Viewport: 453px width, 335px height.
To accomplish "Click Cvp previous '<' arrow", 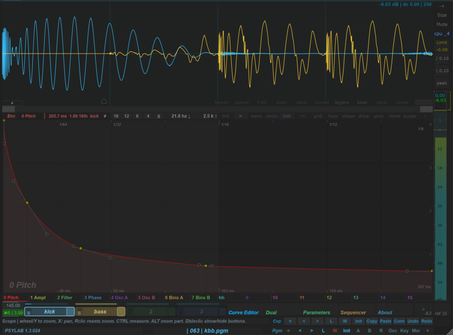I will 304,321.
